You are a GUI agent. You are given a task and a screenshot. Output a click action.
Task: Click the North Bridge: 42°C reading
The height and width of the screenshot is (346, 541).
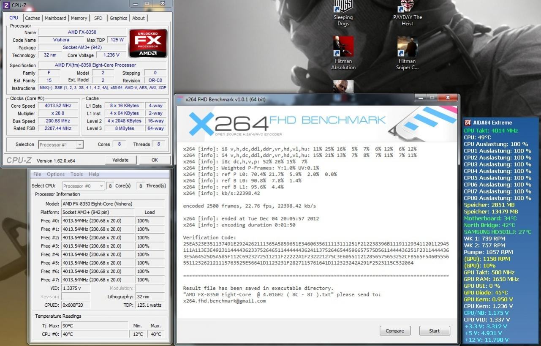489,225
